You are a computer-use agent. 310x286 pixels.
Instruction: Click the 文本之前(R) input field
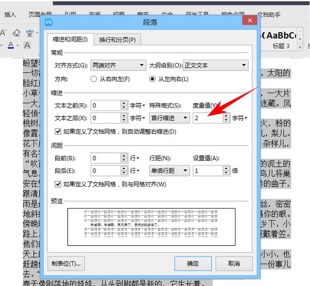tap(106, 105)
